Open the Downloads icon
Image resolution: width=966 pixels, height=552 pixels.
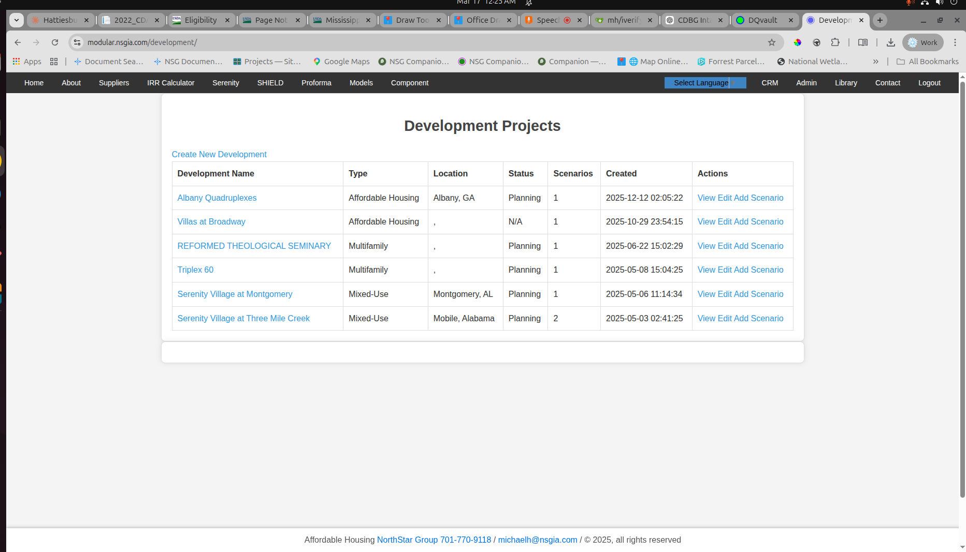[891, 42]
